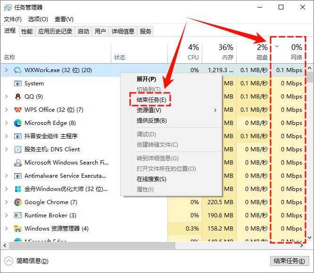Click the horizontal scrollbar left arrow
The height and width of the screenshot is (273, 314).
coord(5,245)
